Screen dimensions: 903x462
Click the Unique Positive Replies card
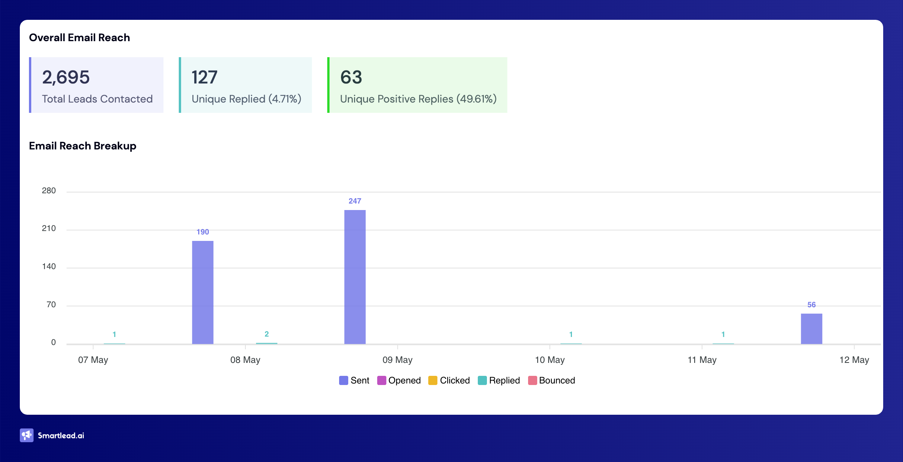point(417,85)
